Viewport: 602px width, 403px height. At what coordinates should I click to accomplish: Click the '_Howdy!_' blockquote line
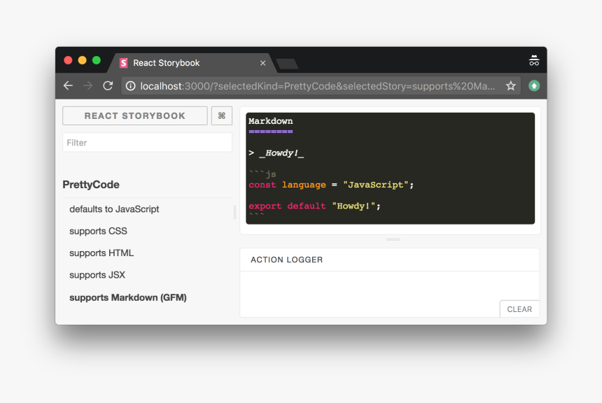(276, 153)
